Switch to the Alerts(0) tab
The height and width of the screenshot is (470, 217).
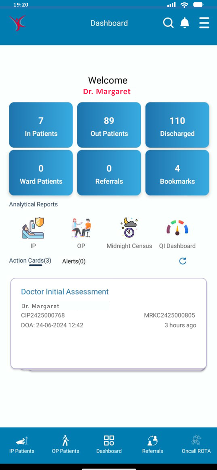[74, 261]
